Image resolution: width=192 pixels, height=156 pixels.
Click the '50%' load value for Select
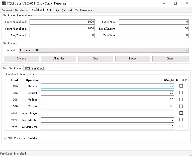pyautogui.click(x=15, y=106)
